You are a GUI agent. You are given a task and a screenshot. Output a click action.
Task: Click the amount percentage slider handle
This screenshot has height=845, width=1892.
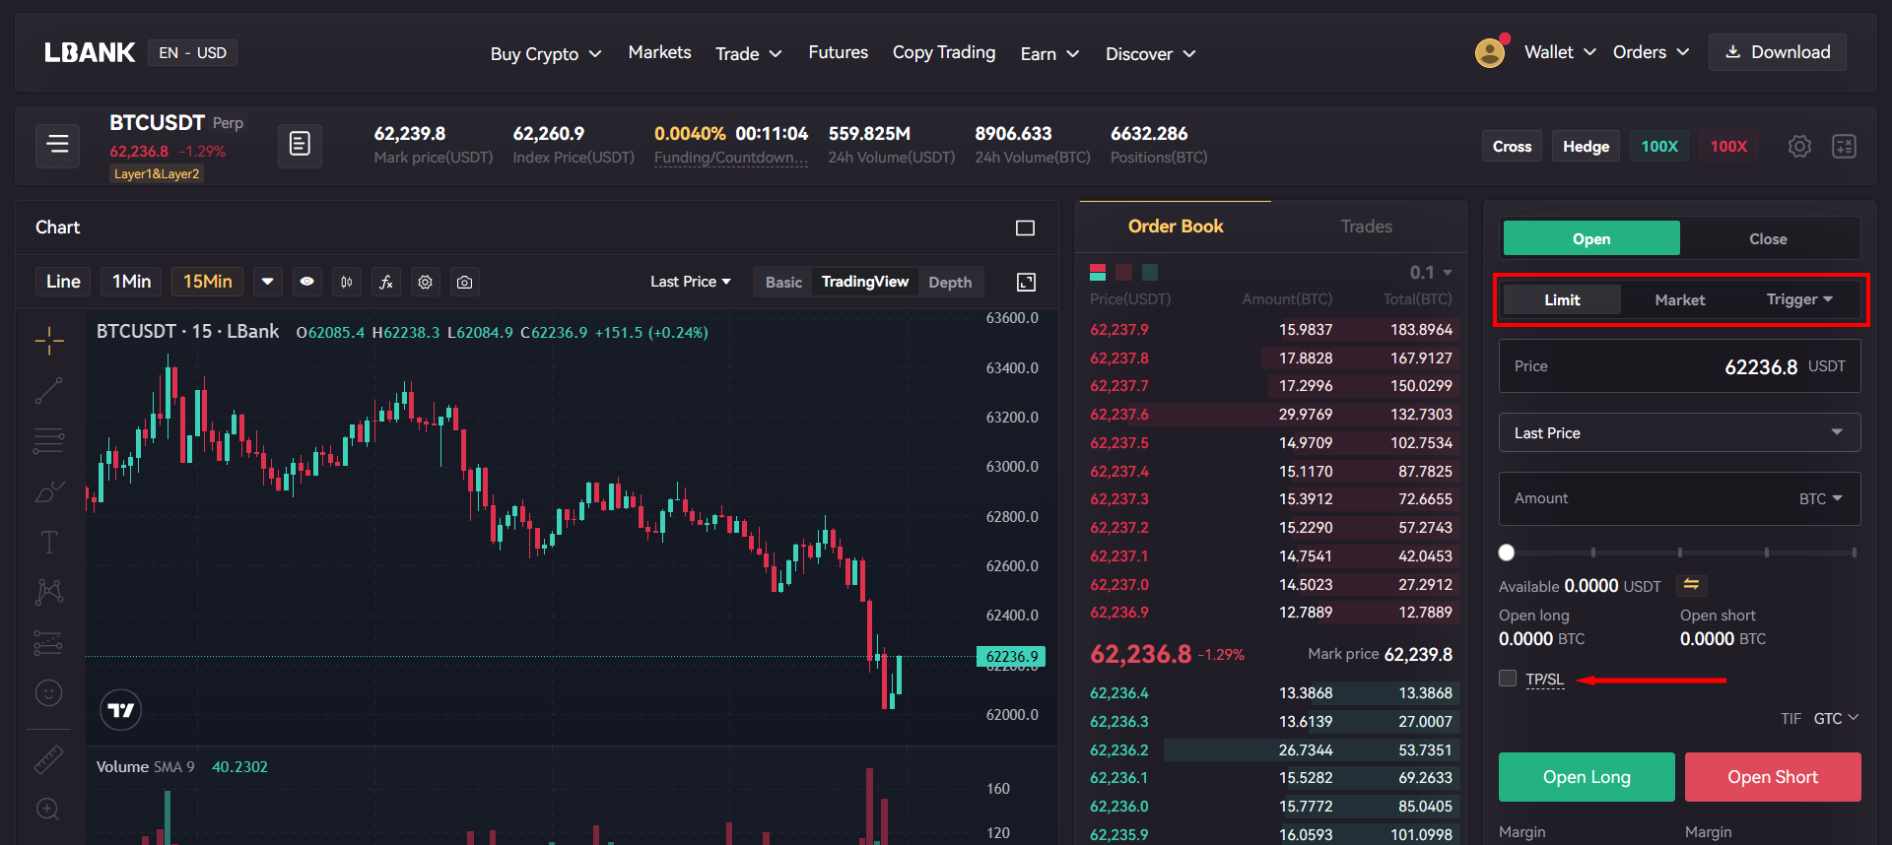(x=1507, y=552)
